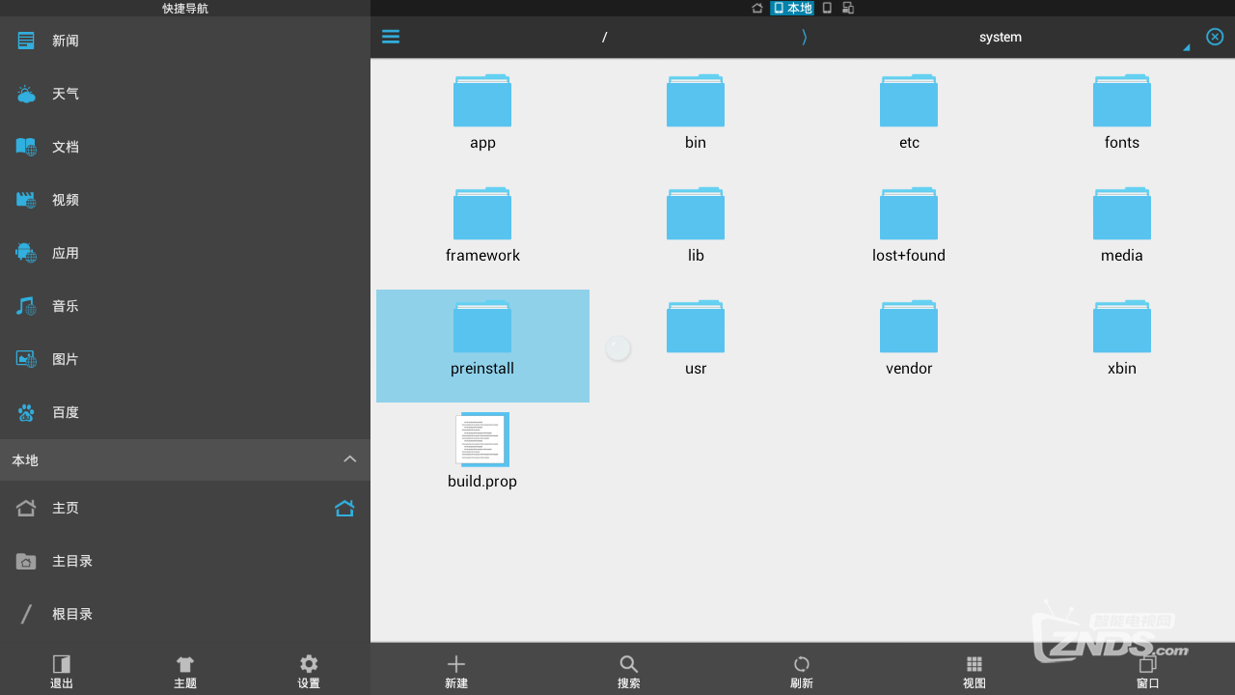This screenshot has height=695, width=1235.
Task: Open 根目录 (Root directory)
Action: coord(185,614)
